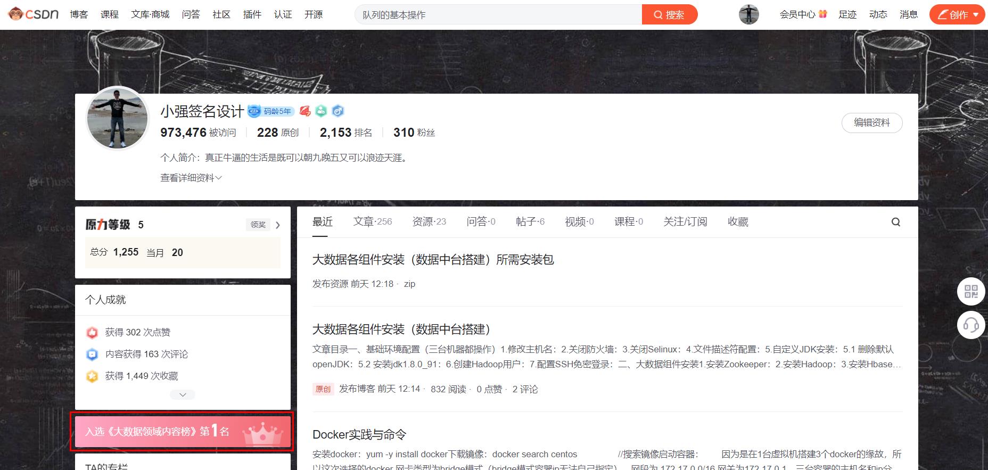This screenshot has width=988, height=470.
Task: Click the 领奖 button
Action: [258, 225]
